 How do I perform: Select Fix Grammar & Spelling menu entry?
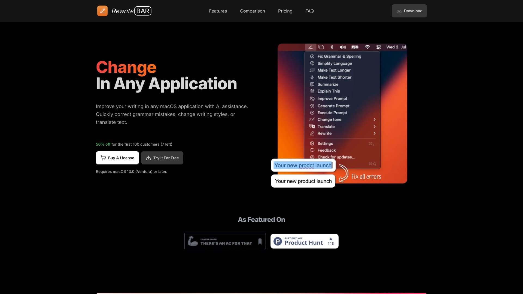(339, 56)
